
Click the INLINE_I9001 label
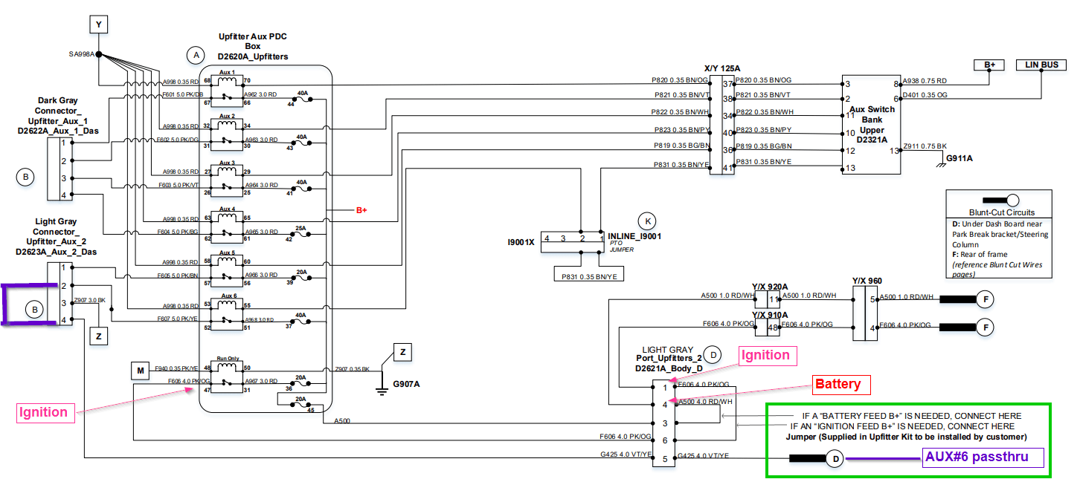pos(634,237)
